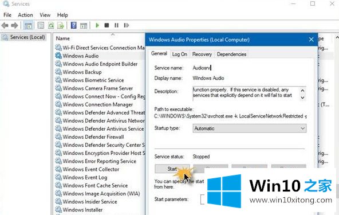The image size is (339, 215).
Task: Click the Restart Service icon
Action: tap(126, 26)
